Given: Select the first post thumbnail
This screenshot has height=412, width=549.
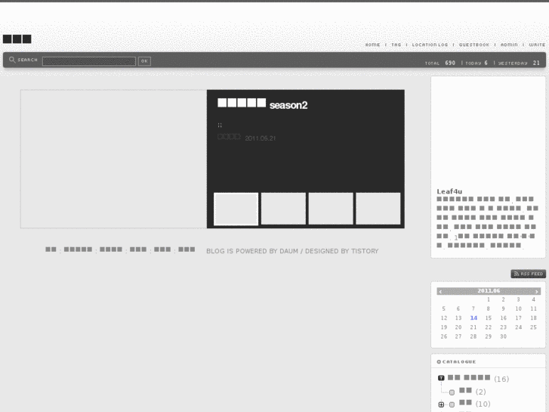Looking at the screenshot, I should pos(236,209).
